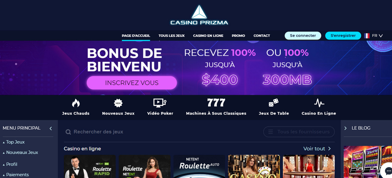Open the Roulette Rapid game thumbnail
The width and height of the screenshot is (392, 178).
(90, 166)
